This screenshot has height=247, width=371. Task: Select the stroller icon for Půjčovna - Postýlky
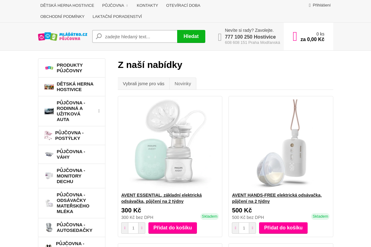[x=48, y=135]
